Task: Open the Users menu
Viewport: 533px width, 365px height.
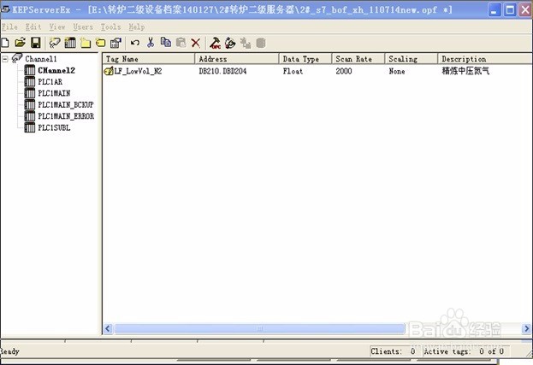Action: pos(83,26)
